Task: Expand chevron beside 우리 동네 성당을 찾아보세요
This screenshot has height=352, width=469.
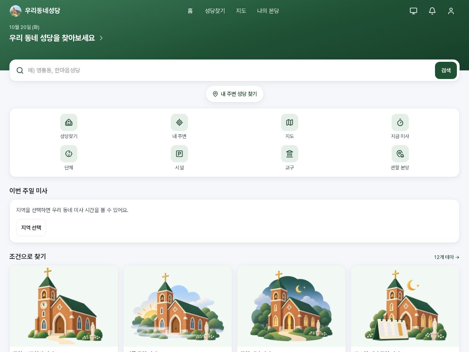Action: coord(101,38)
